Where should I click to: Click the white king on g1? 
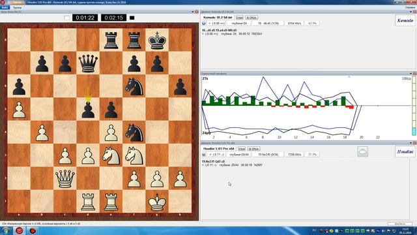157,202
